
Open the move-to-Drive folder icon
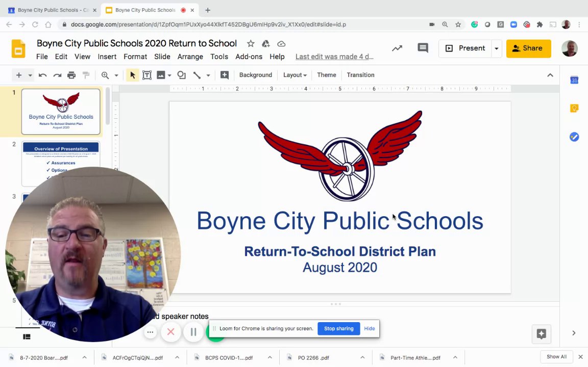[266, 44]
